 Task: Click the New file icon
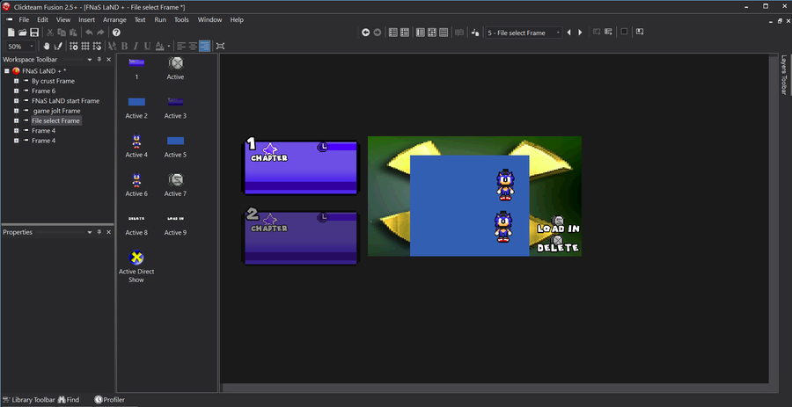pos(11,33)
